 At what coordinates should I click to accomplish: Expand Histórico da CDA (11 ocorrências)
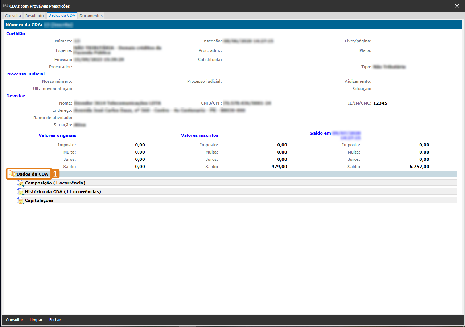click(63, 192)
